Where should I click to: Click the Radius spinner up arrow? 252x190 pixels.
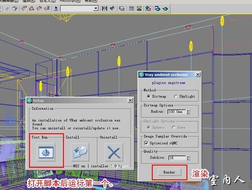(188, 111)
